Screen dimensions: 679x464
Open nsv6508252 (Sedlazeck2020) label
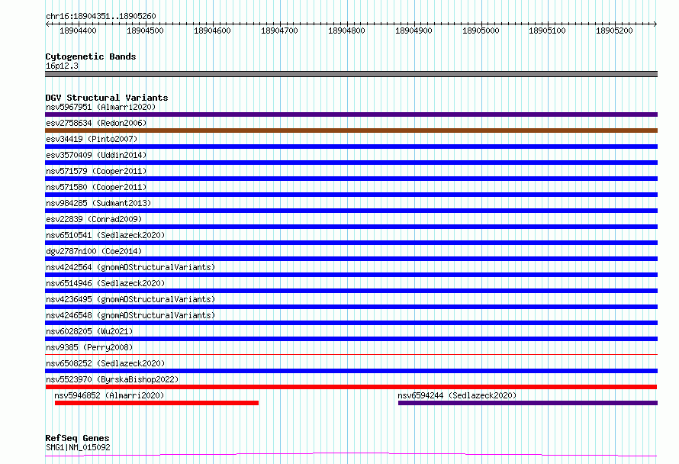pos(105,363)
